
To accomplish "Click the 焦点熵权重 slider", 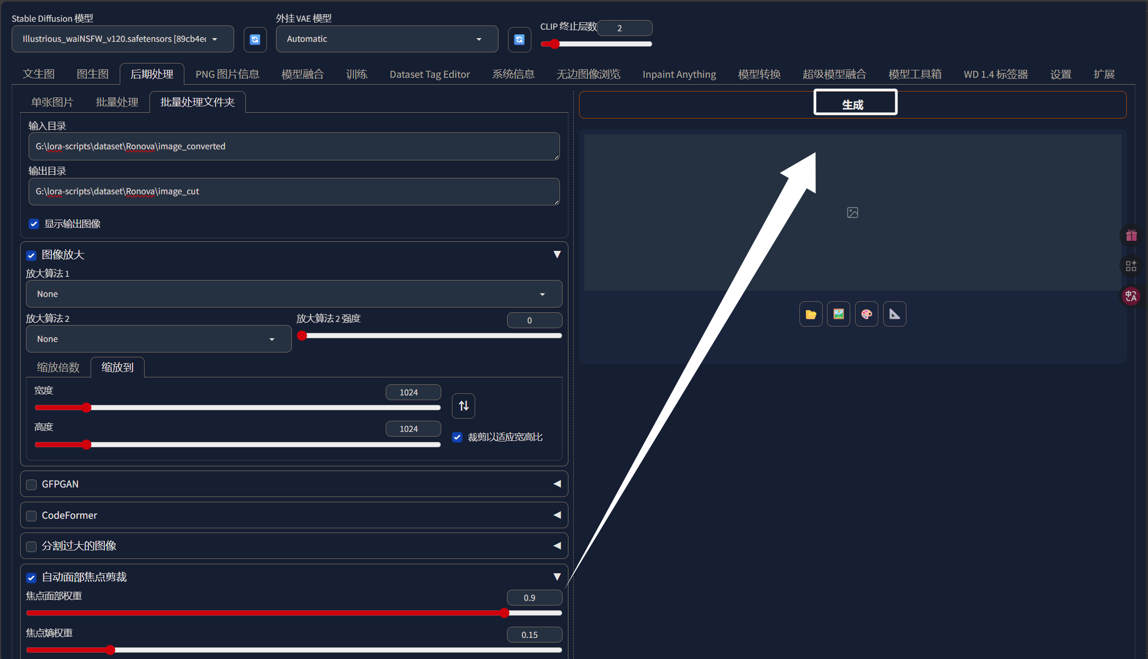I will 294,650.
